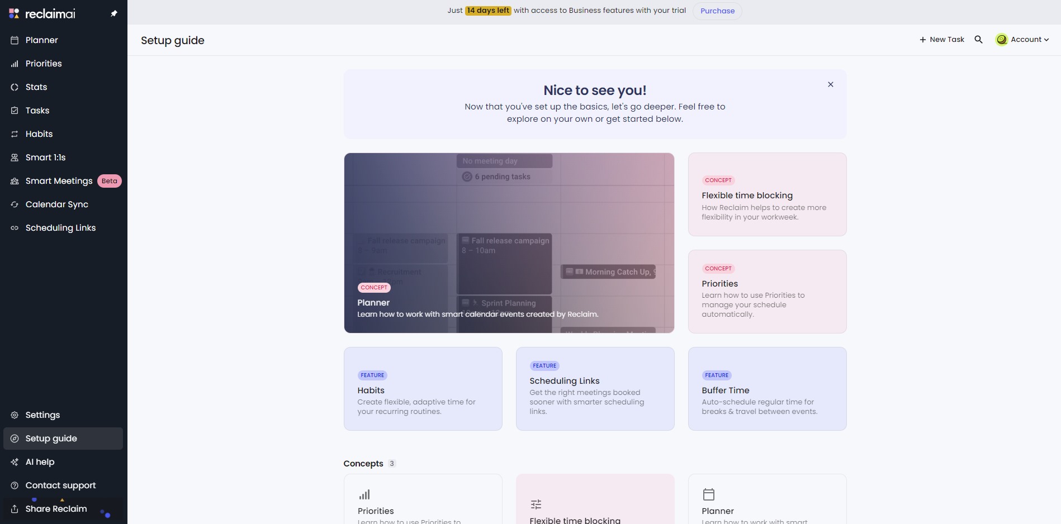Open Smart 1:1s
The width and height of the screenshot is (1061, 524).
tap(63, 158)
